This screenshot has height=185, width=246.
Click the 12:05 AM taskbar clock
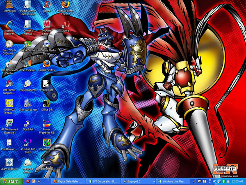coord(237,182)
